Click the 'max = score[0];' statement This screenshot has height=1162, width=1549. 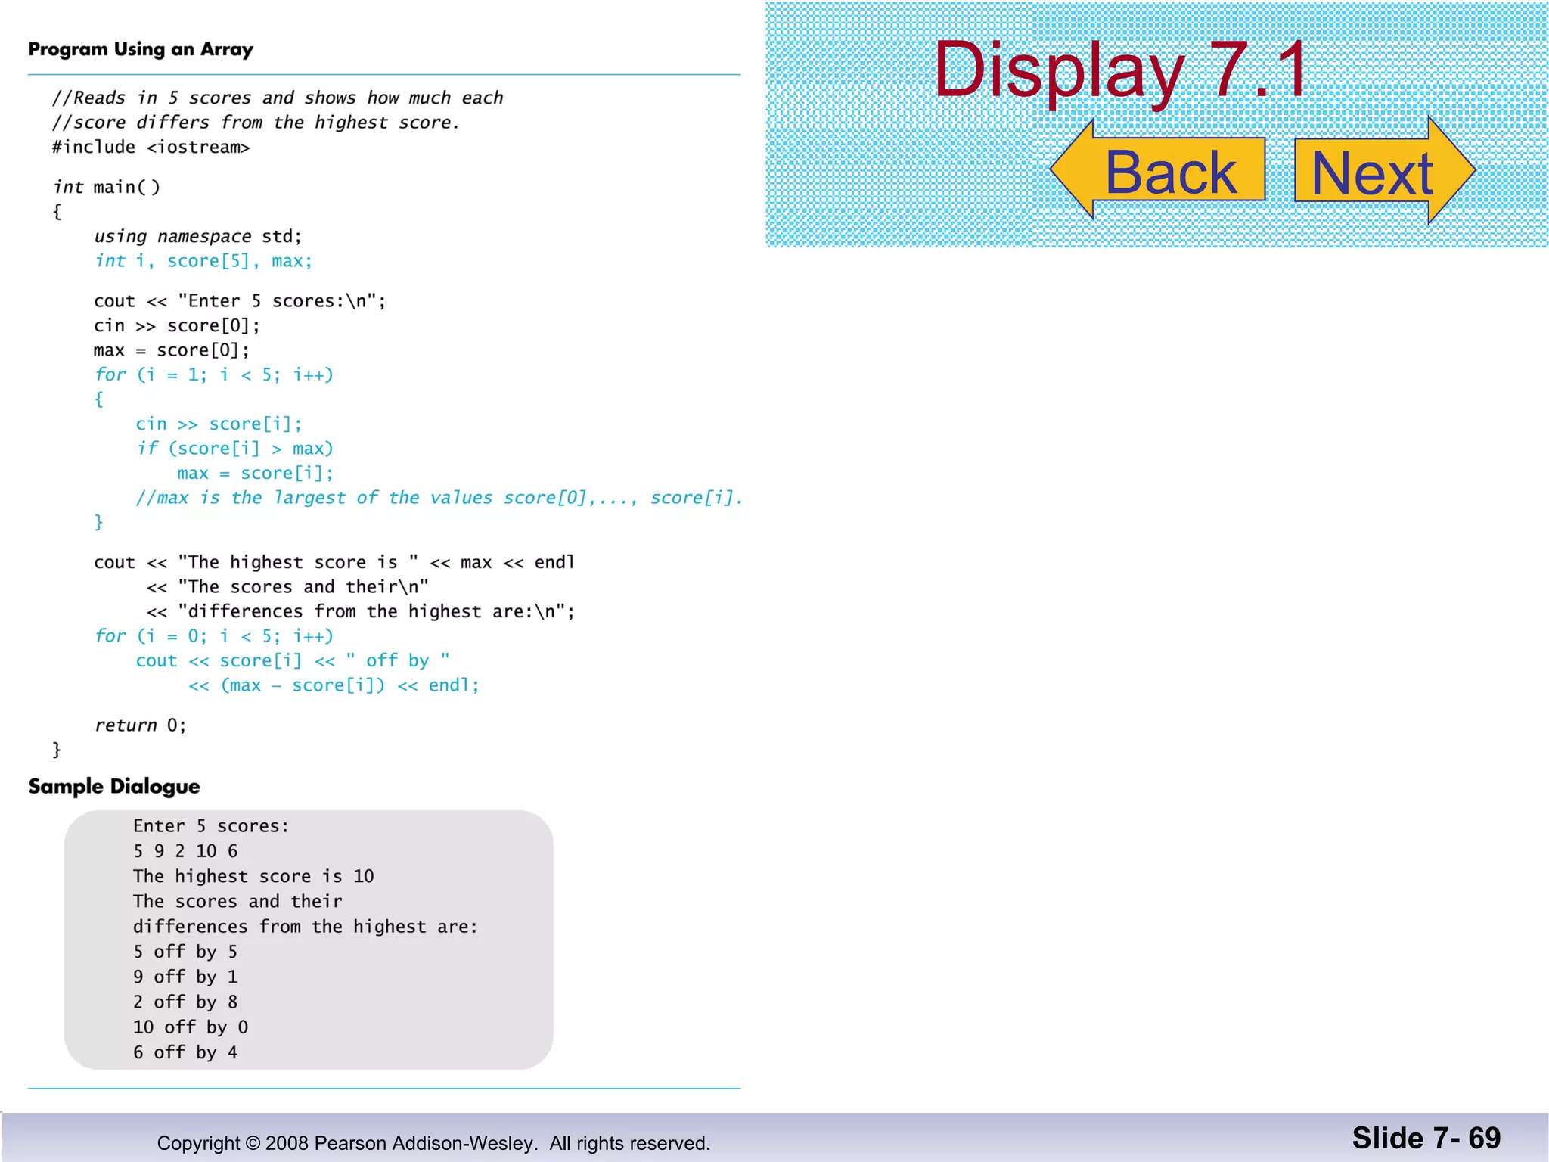click(x=172, y=350)
